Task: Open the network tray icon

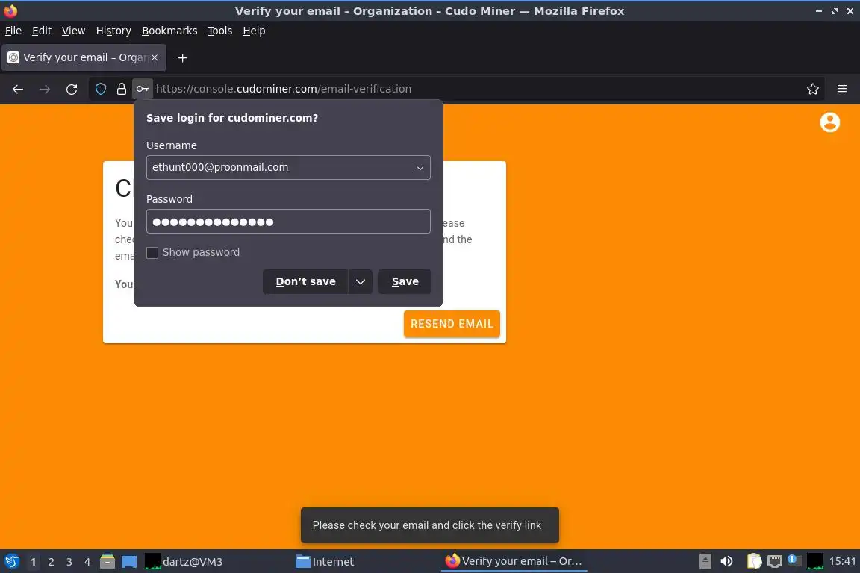Action: 774,562
